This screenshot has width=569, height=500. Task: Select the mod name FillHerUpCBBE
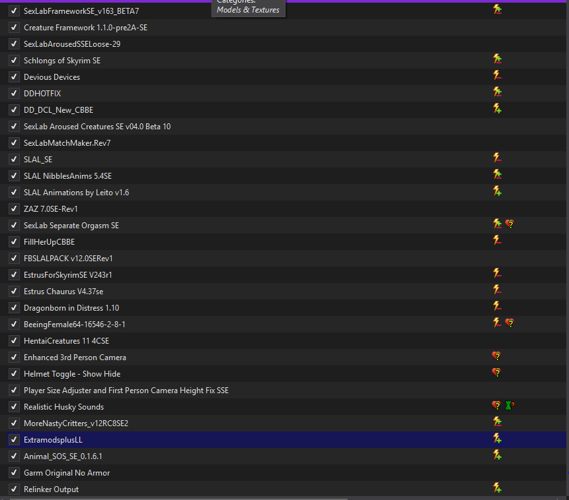pos(50,242)
